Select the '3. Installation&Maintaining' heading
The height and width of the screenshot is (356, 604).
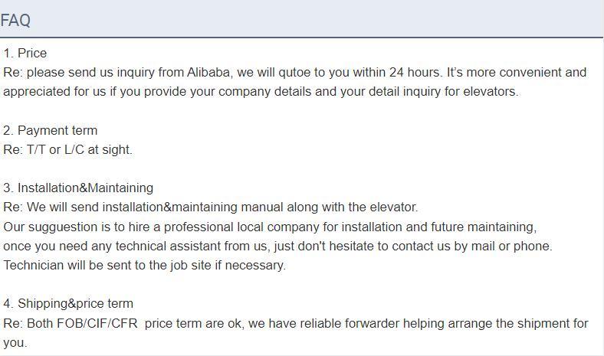point(78,188)
